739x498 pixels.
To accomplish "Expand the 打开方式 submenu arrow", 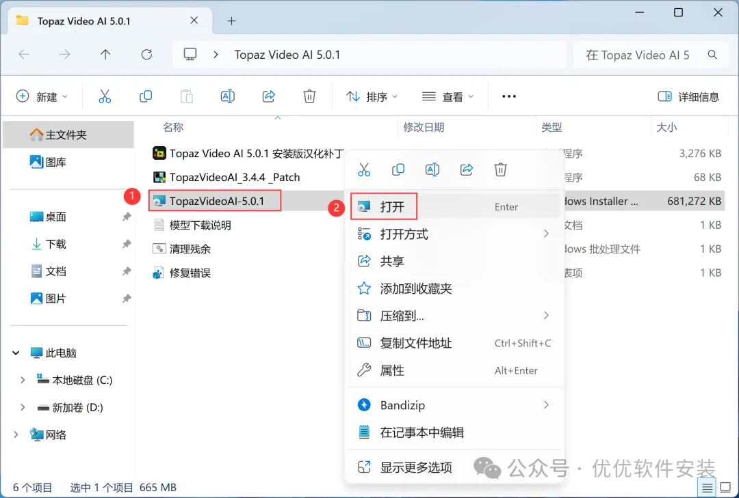I will [x=546, y=234].
